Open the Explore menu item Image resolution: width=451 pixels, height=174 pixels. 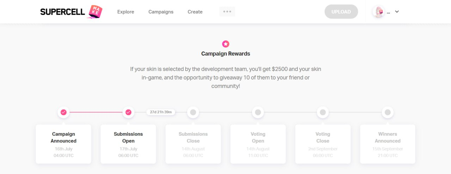tap(126, 12)
